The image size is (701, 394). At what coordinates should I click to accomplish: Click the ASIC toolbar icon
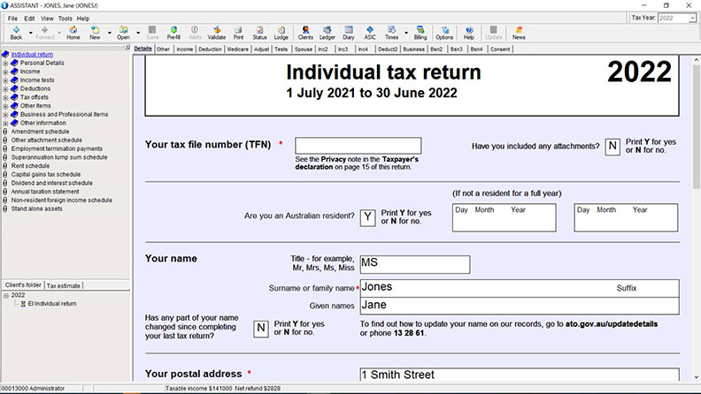point(369,33)
